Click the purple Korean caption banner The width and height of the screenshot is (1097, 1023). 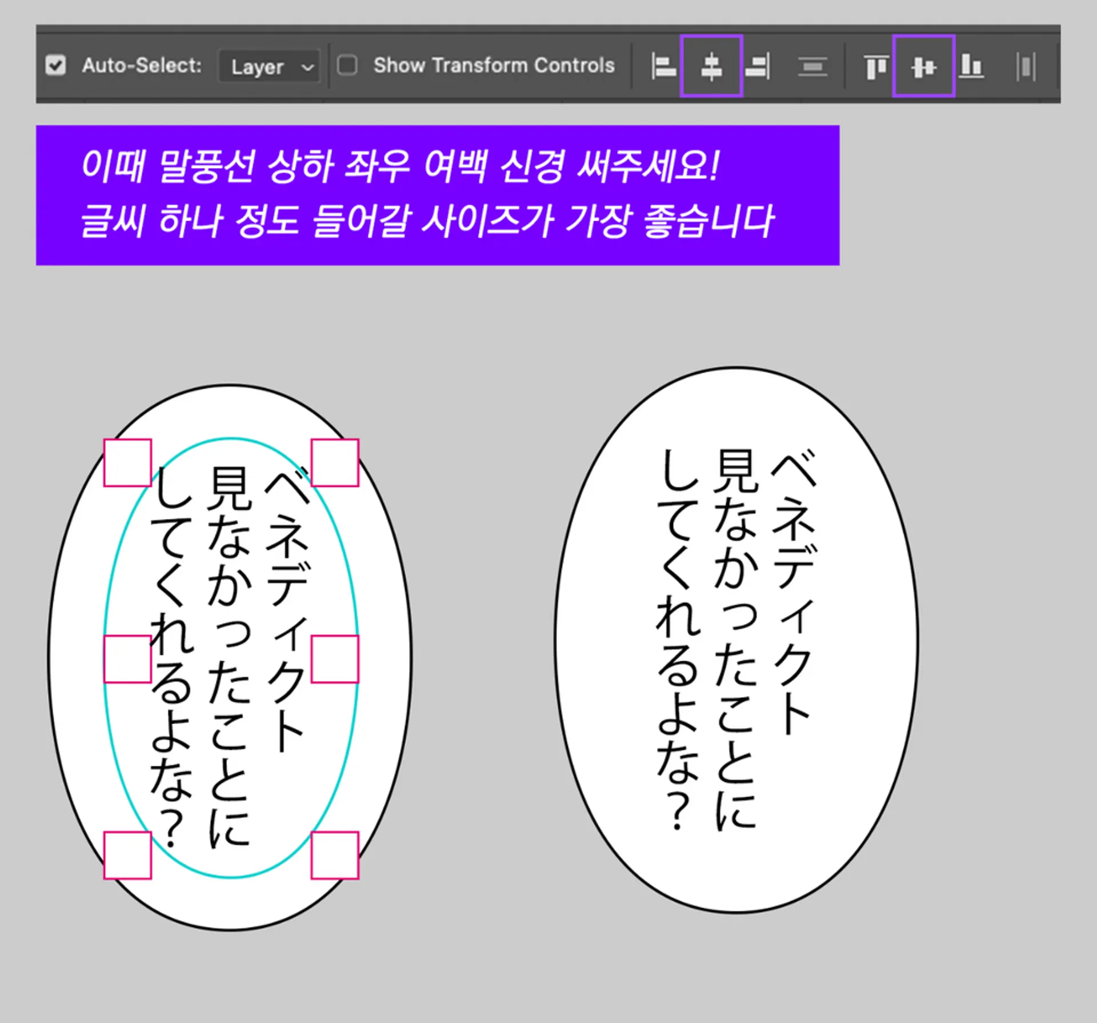click(x=437, y=195)
